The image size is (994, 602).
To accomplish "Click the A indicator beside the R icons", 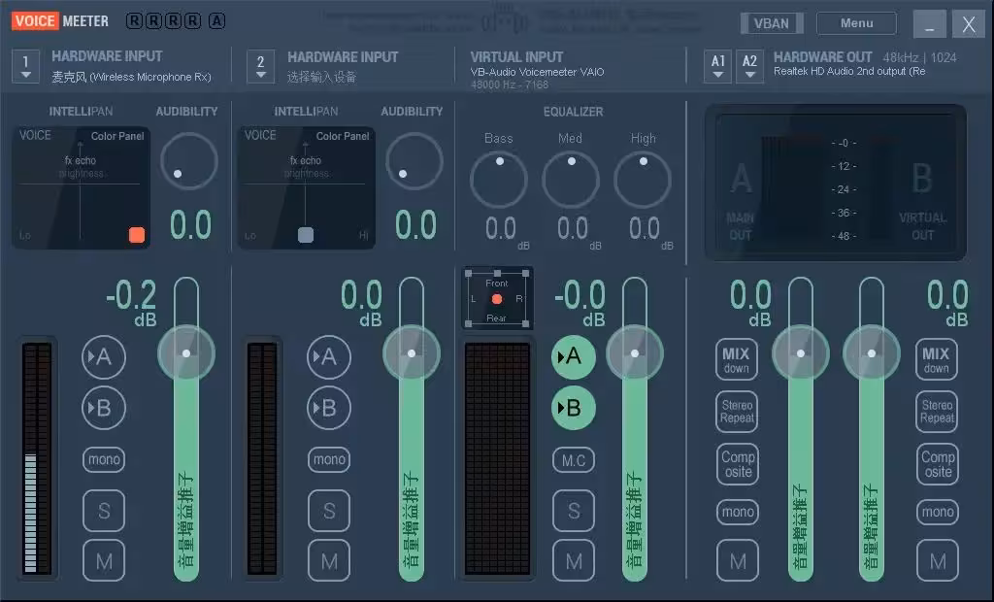I will 216,21.
